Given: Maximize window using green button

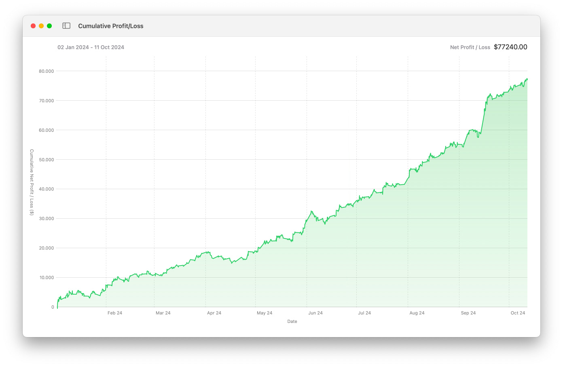Looking at the screenshot, I should 49,26.
